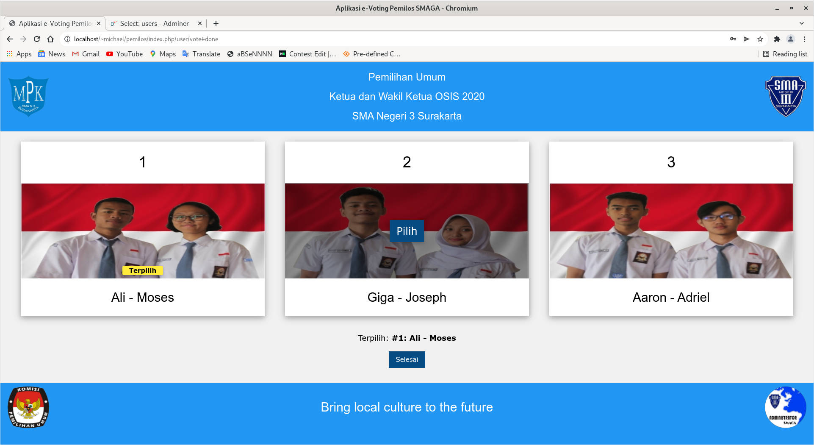The image size is (814, 445).
Task: Open the saved passwords key icon
Action: pyautogui.click(x=733, y=39)
